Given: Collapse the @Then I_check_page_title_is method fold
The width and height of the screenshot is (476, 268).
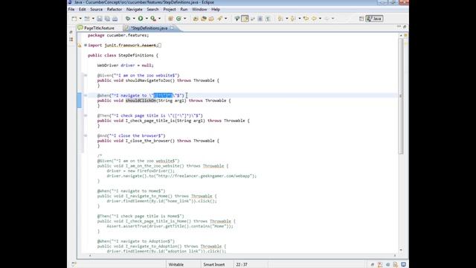Looking at the screenshot, I should (x=86, y=115).
